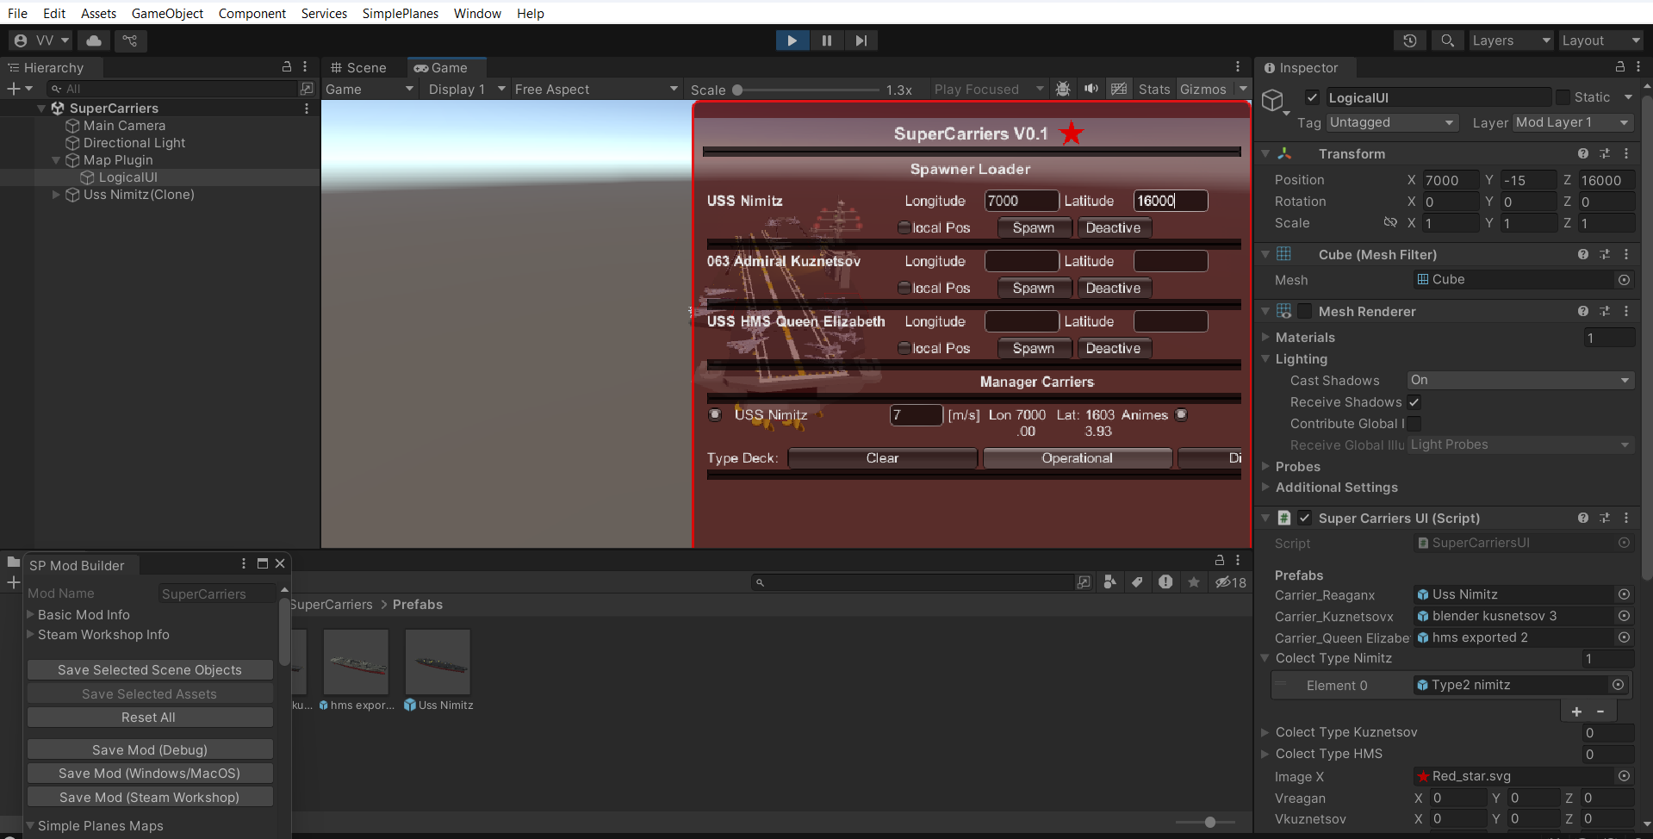The image size is (1653, 839).
Task: Click Save Mod (Debug) button
Action: (150, 749)
